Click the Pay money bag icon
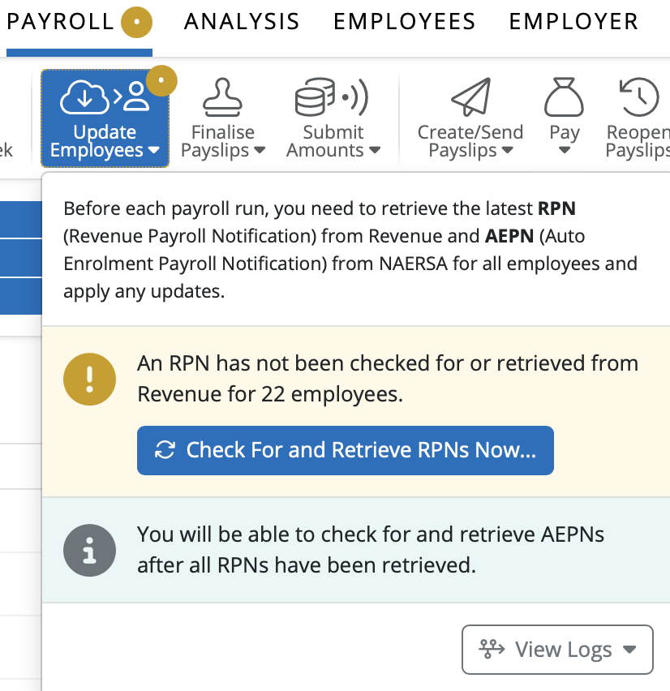The height and width of the screenshot is (691, 670). click(565, 98)
